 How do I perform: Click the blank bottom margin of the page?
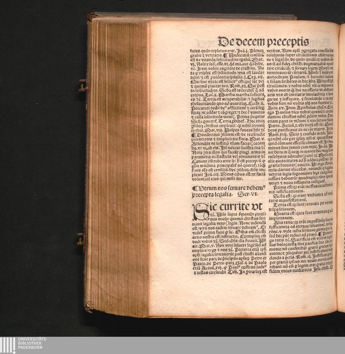pyautogui.click(x=241, y=296)
